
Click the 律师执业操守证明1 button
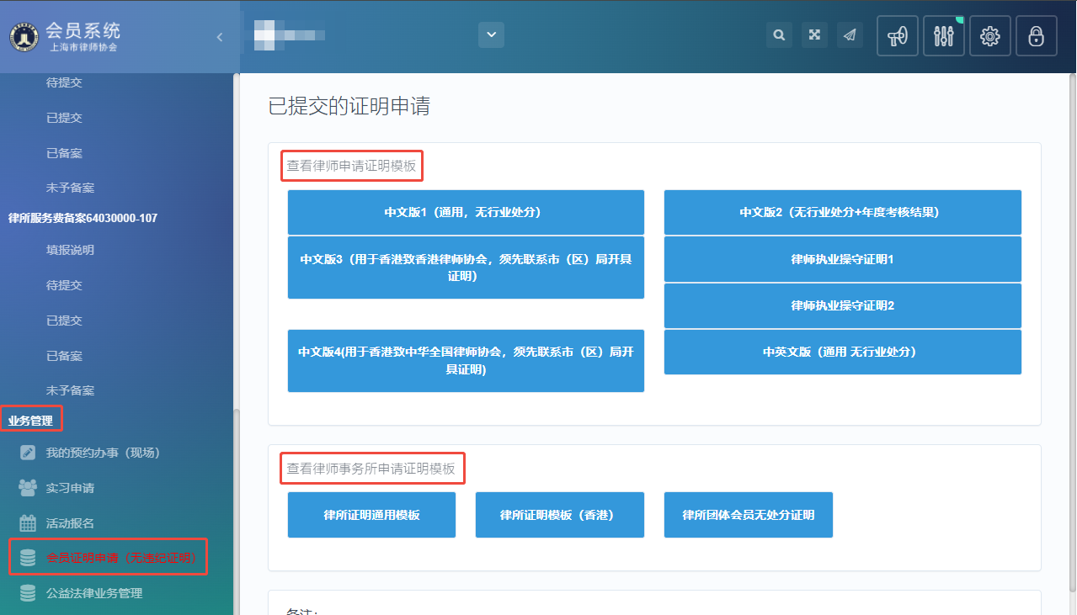coord(842,259)
